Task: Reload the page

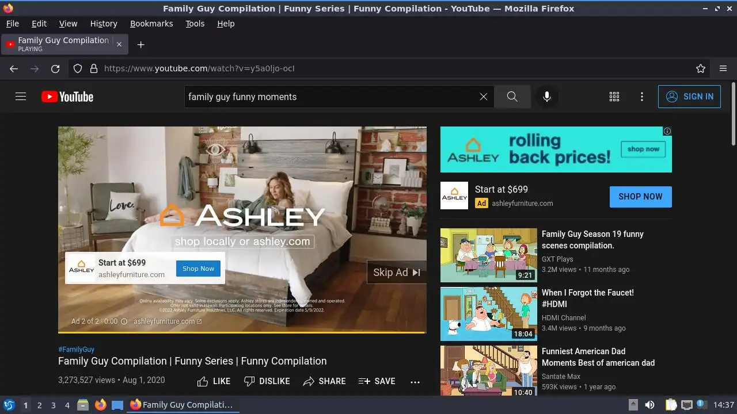Action: (x=55, y=68)
